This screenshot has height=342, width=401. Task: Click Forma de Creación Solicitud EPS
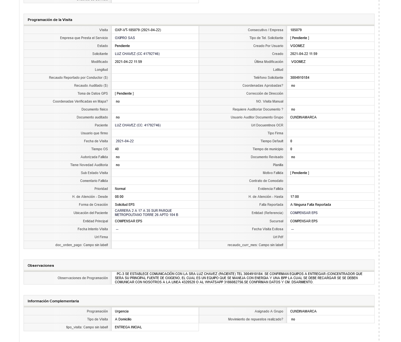click(125, 205)
